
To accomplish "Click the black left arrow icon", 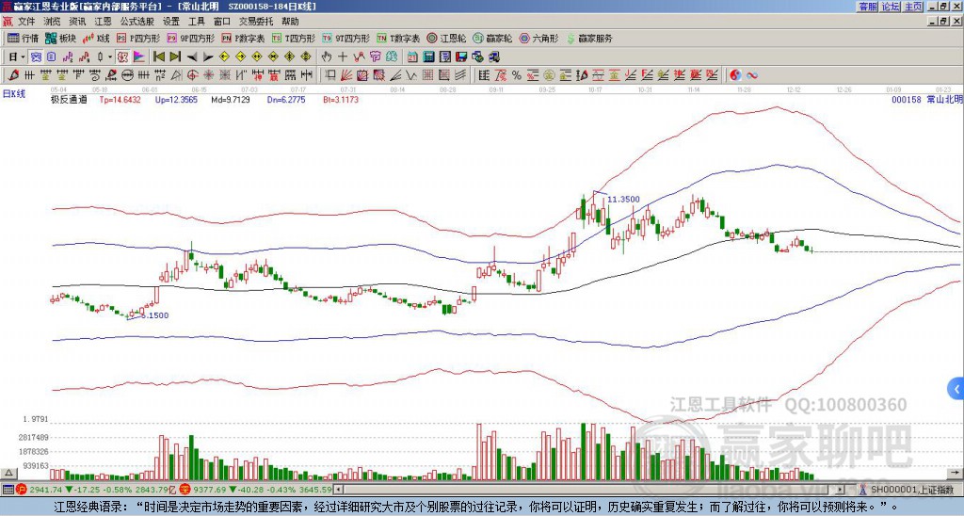I will (x=192, y=57).
